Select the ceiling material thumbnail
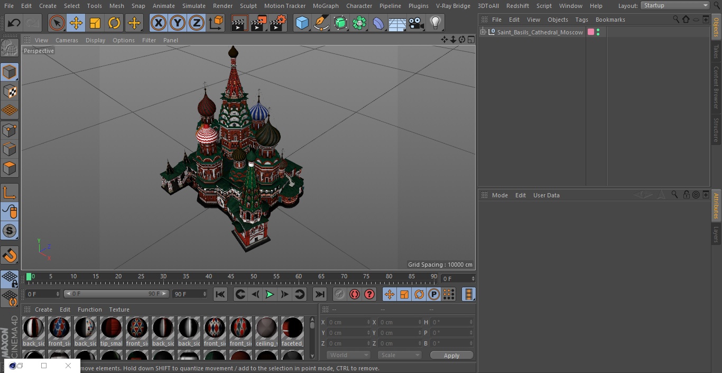722x373 pixels. tap(266, 332)
